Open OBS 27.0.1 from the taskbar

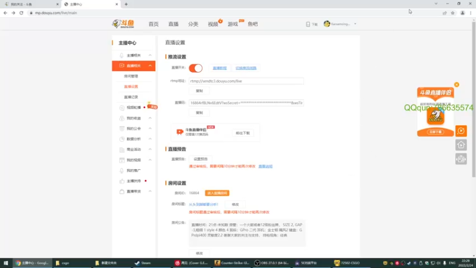[272, 263]
